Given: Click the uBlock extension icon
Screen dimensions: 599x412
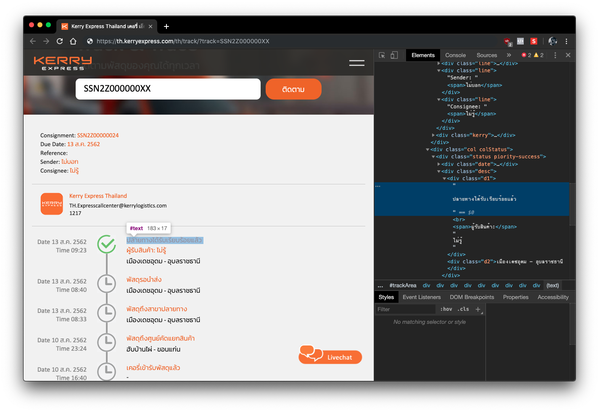Looking at the screenshot, I should pos(507,41).
